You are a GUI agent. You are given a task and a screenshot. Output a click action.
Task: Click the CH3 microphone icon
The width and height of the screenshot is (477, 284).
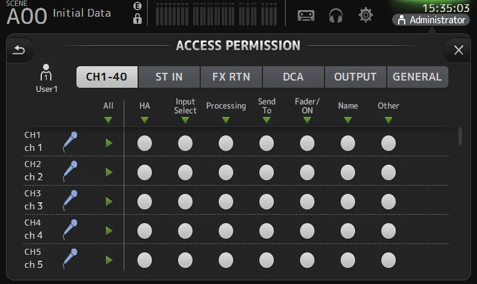(70, 200)
